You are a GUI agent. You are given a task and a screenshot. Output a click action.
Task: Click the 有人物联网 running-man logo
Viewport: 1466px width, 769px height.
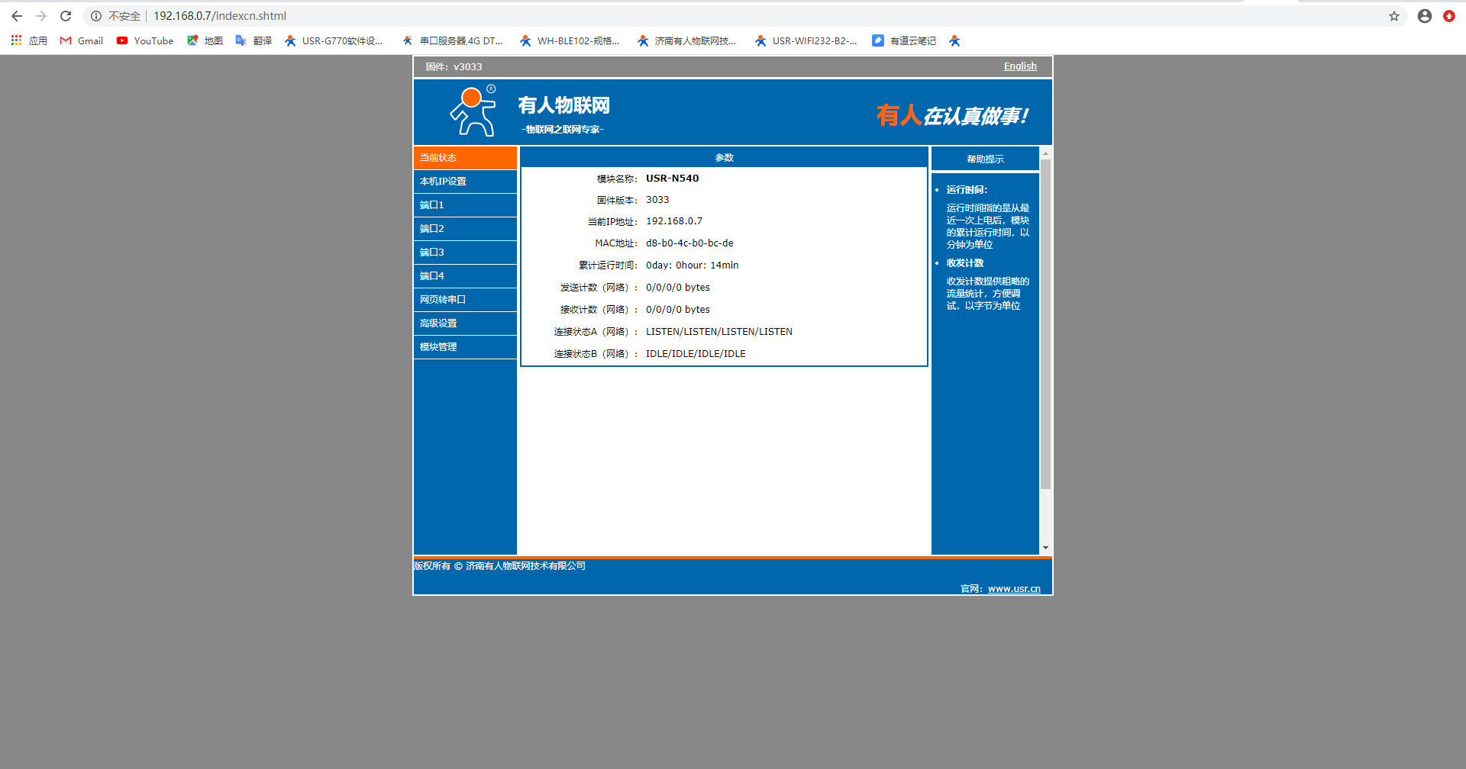coord(473,111)
